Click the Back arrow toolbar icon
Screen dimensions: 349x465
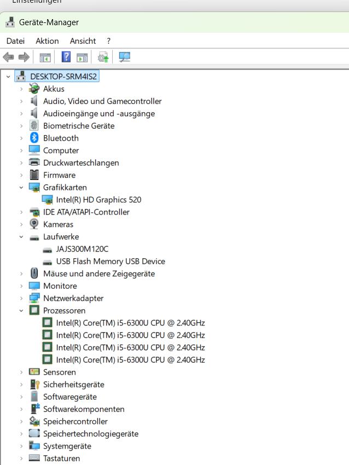click(8, 57)
